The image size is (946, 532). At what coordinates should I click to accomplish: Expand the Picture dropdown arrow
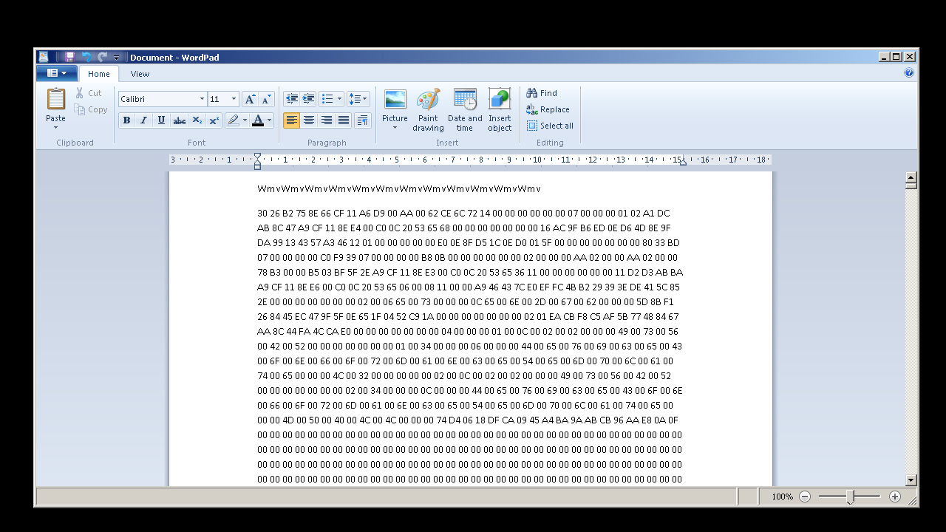point(395,129)
